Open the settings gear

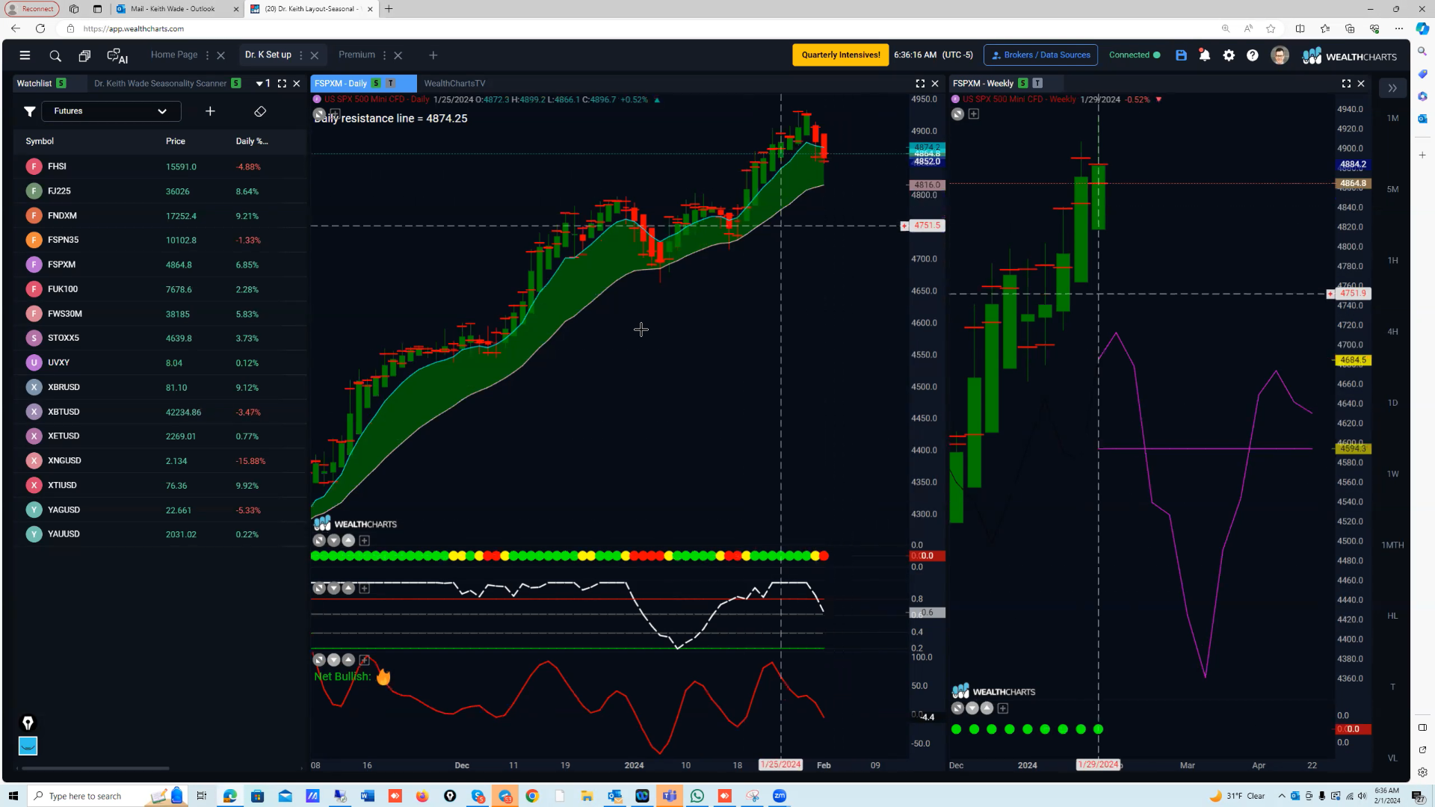(x=1229, y=55)
